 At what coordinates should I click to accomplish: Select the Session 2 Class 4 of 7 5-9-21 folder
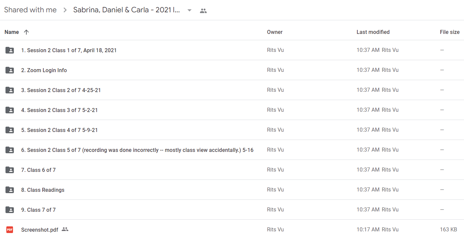pyautogui.click(x=232, y=130)
